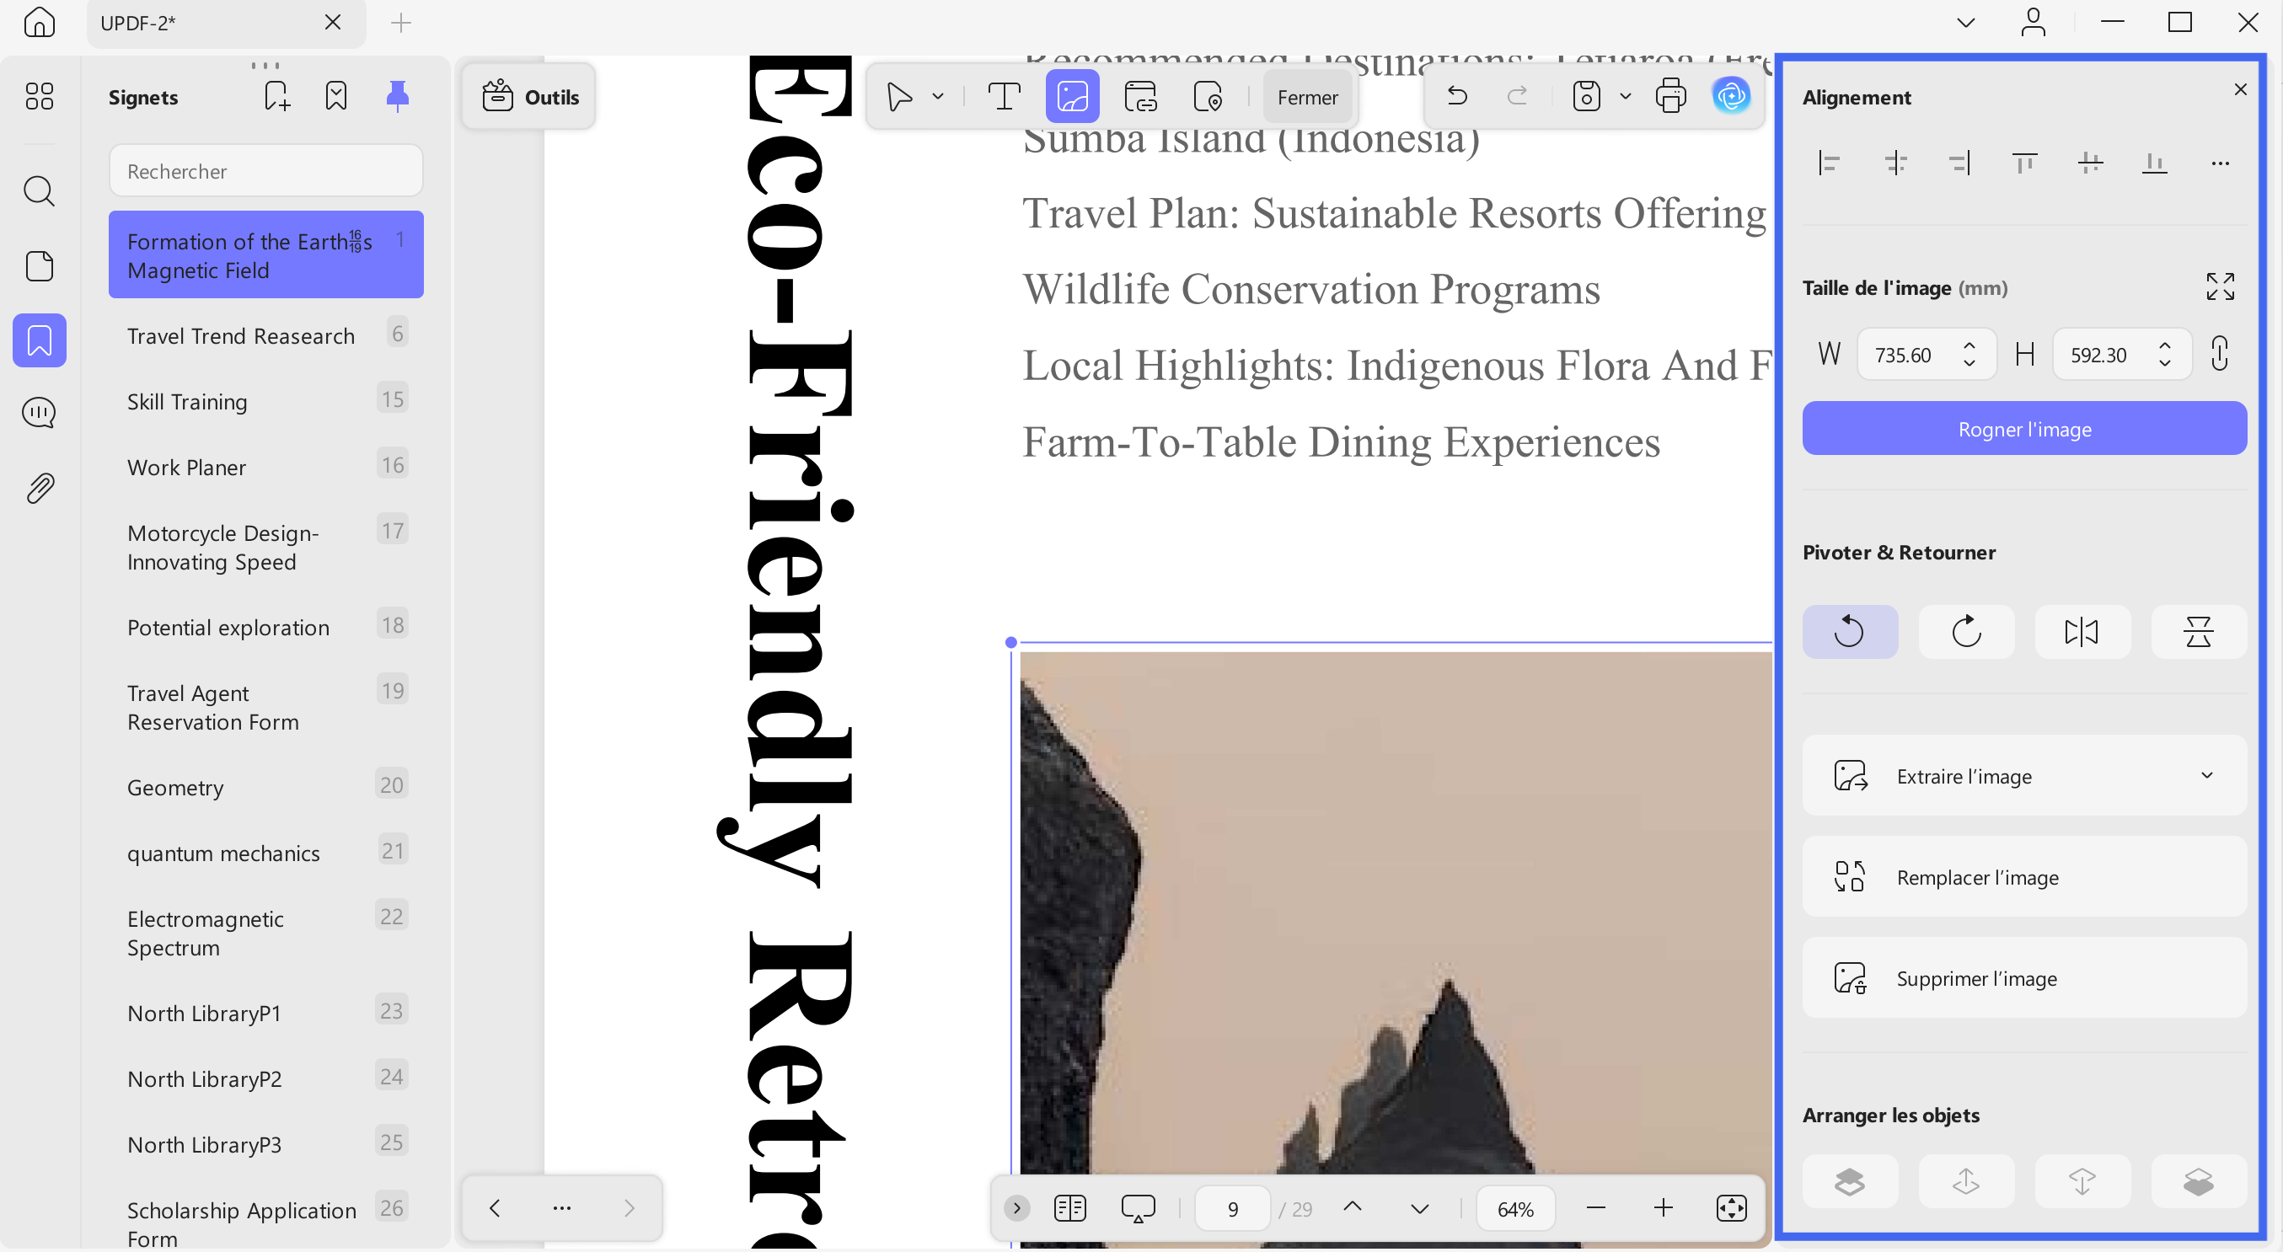This screenshot has width=2283, height=1252.
Task: Bring object to front
Action: 1850,1181
